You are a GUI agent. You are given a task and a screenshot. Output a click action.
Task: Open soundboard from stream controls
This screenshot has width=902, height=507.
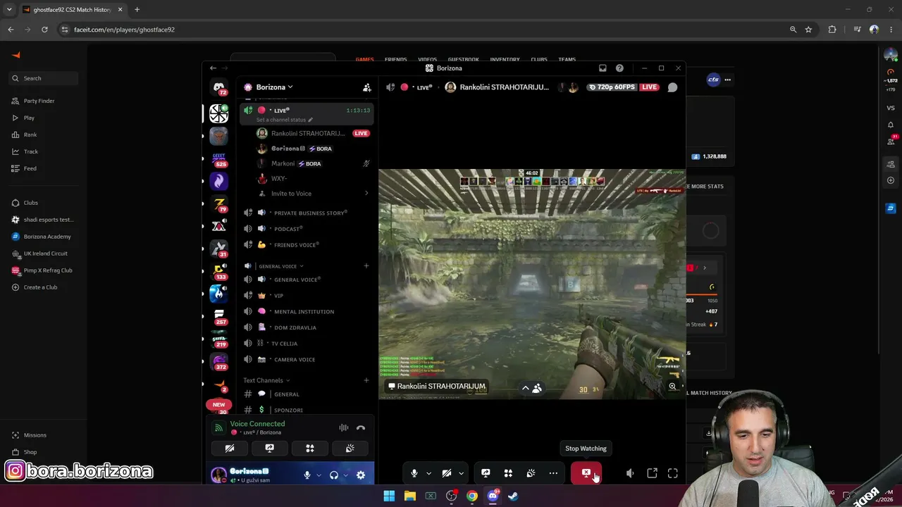[531, 473]
